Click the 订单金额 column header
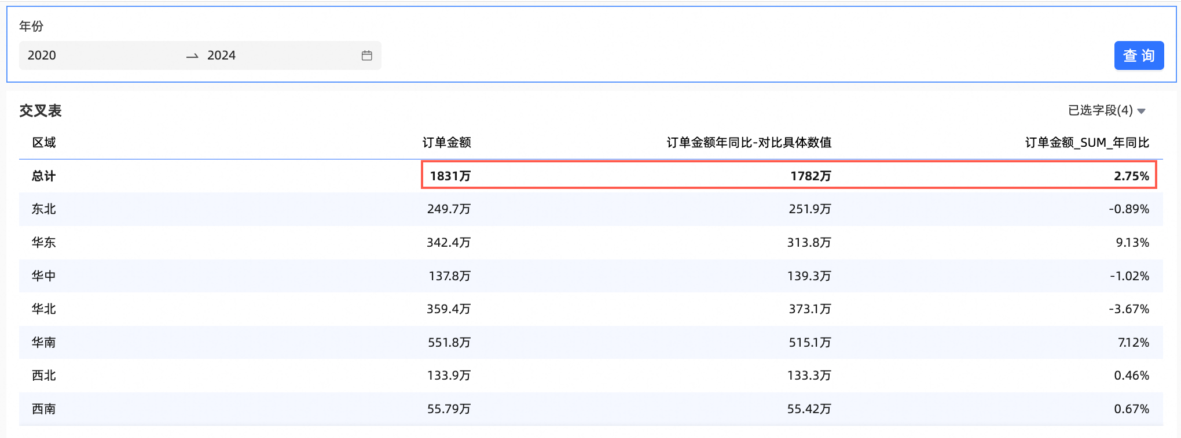The height and width of the screenshot is (438, 1181). (x=446, y=143)
